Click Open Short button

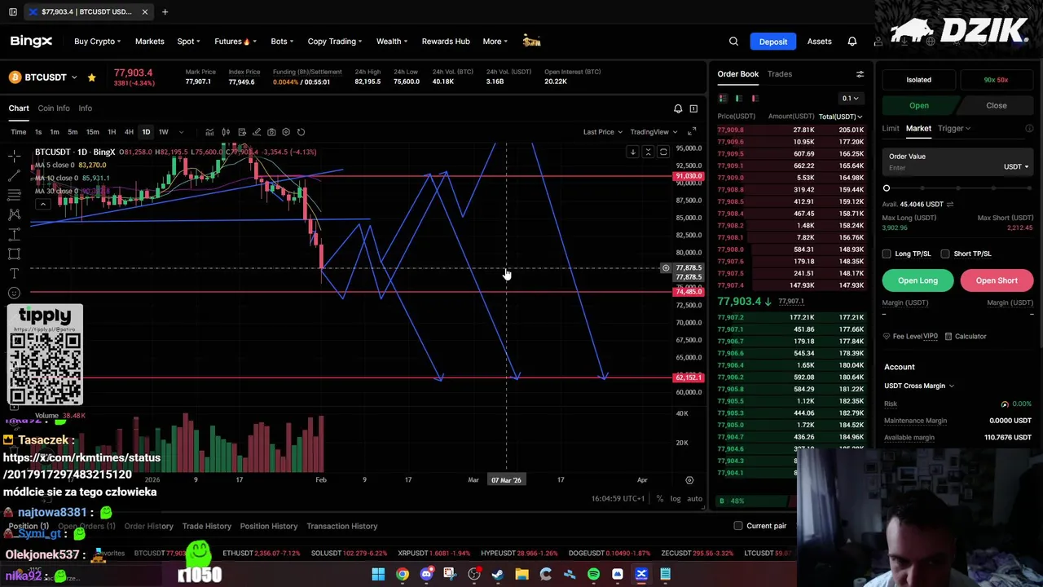click(x=997, y=280)
